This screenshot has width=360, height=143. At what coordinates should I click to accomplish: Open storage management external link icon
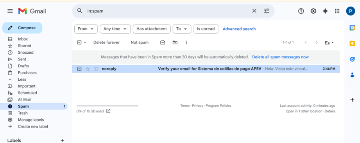(x=108, y=111)
